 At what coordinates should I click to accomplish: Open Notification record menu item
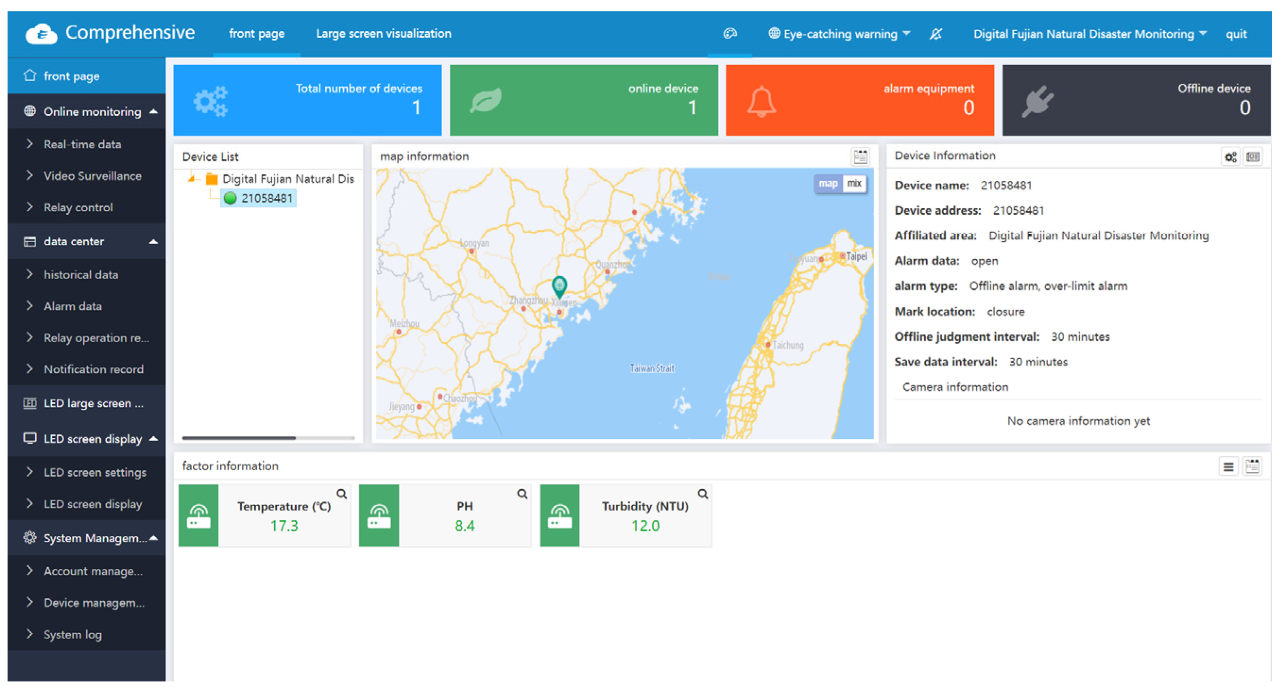coord(86,369)
